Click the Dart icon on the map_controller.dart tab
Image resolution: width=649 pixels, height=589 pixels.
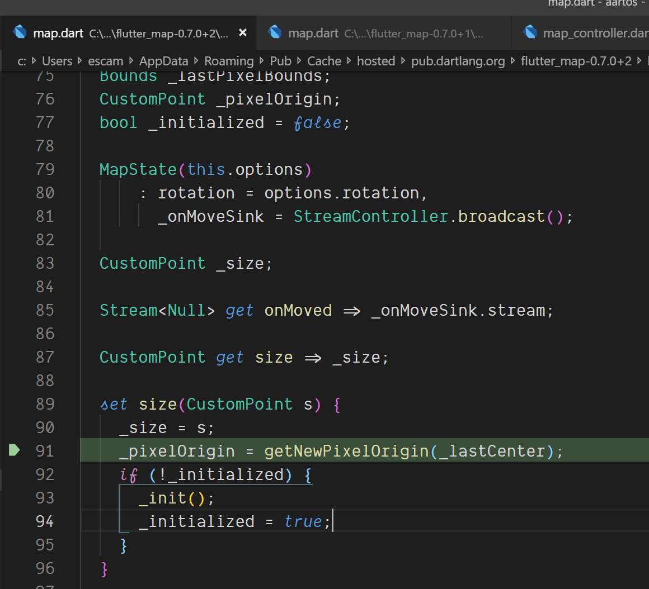click(530, 32)
